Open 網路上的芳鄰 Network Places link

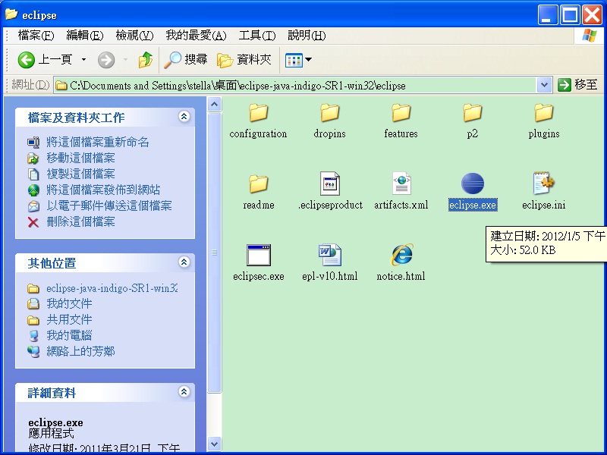coord(80,351)
